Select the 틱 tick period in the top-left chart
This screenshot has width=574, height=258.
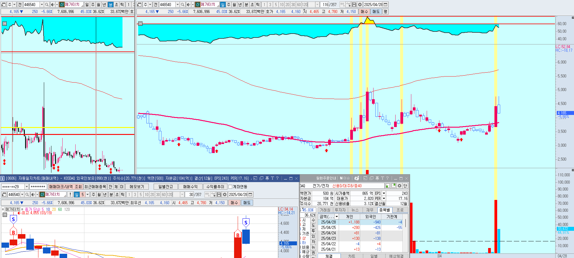point(122,5)
